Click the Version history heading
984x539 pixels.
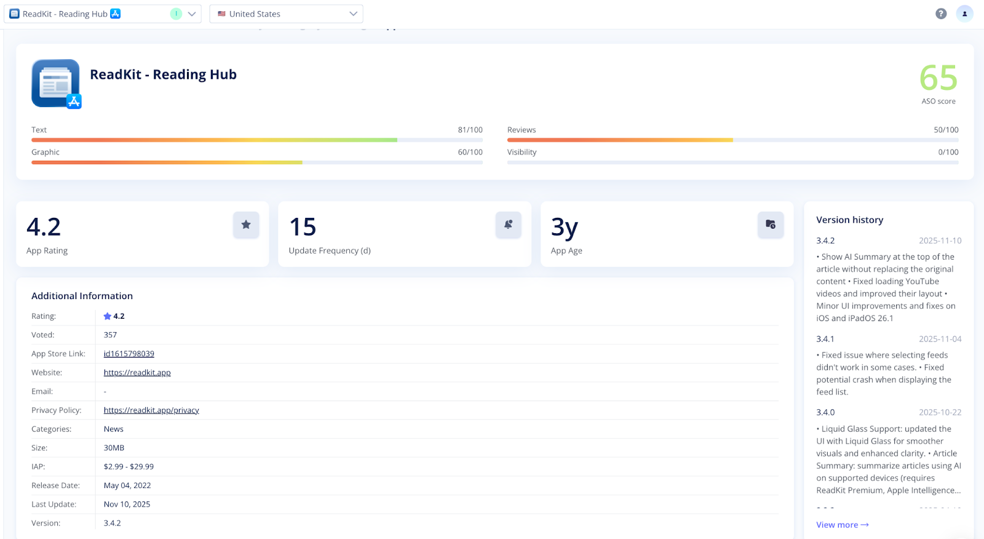coord(850,220)
